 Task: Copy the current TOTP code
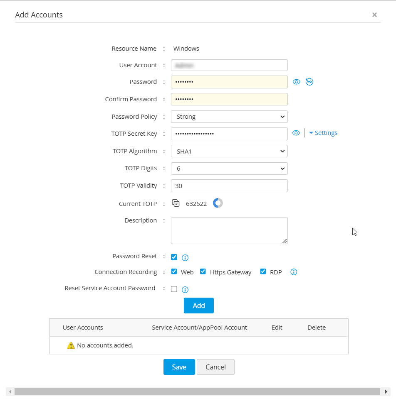(176, 203)
